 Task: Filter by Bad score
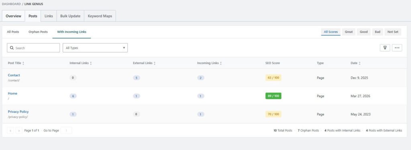click(x=377, y=32)
